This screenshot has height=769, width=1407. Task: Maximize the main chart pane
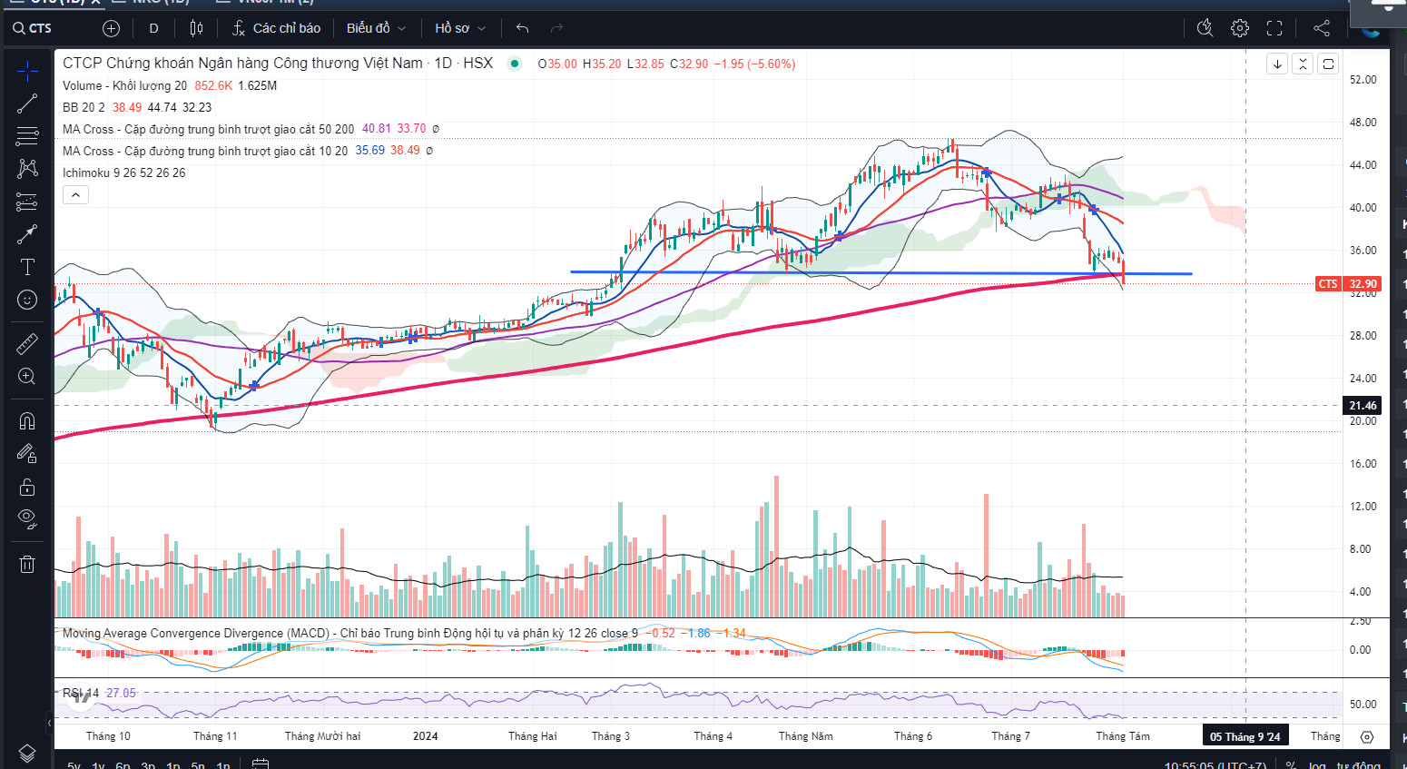pyautogui.click(x=1328, y=64)
